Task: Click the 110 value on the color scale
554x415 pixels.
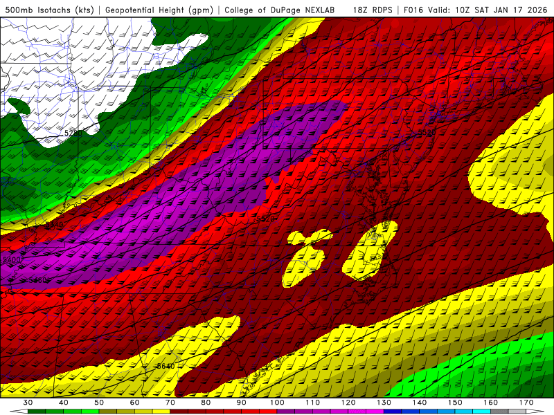Action: click(313, 403)
